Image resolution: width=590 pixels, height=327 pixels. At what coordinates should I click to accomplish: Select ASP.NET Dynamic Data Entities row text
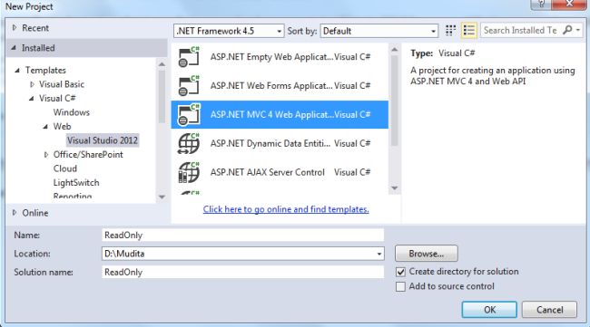point(270,143)
